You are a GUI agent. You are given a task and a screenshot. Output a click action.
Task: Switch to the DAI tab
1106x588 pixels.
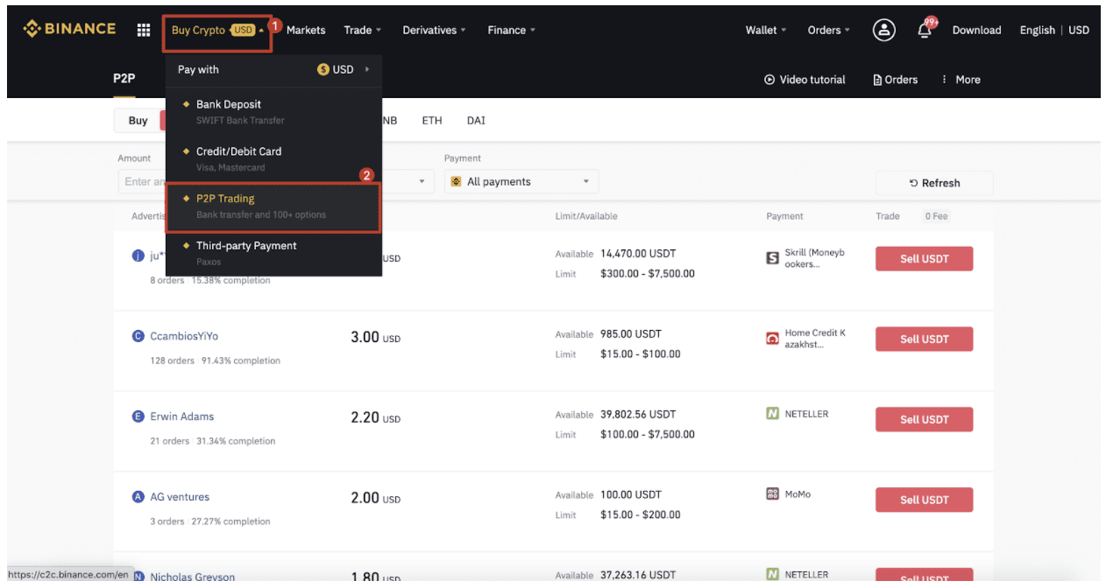pos(476,121)
